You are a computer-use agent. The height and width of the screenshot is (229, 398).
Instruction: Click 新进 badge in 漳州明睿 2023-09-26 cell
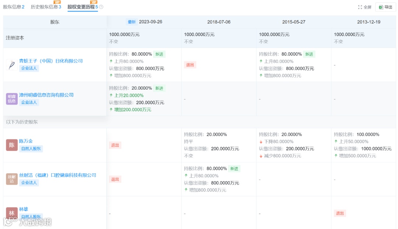(160, 89)
